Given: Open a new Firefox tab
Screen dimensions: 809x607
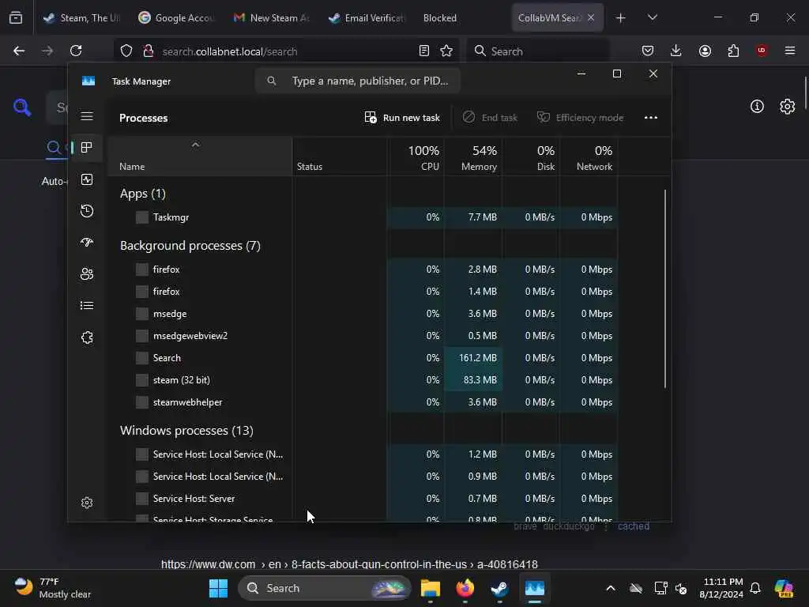Looking at the screenshot, I should coord(621,18).
